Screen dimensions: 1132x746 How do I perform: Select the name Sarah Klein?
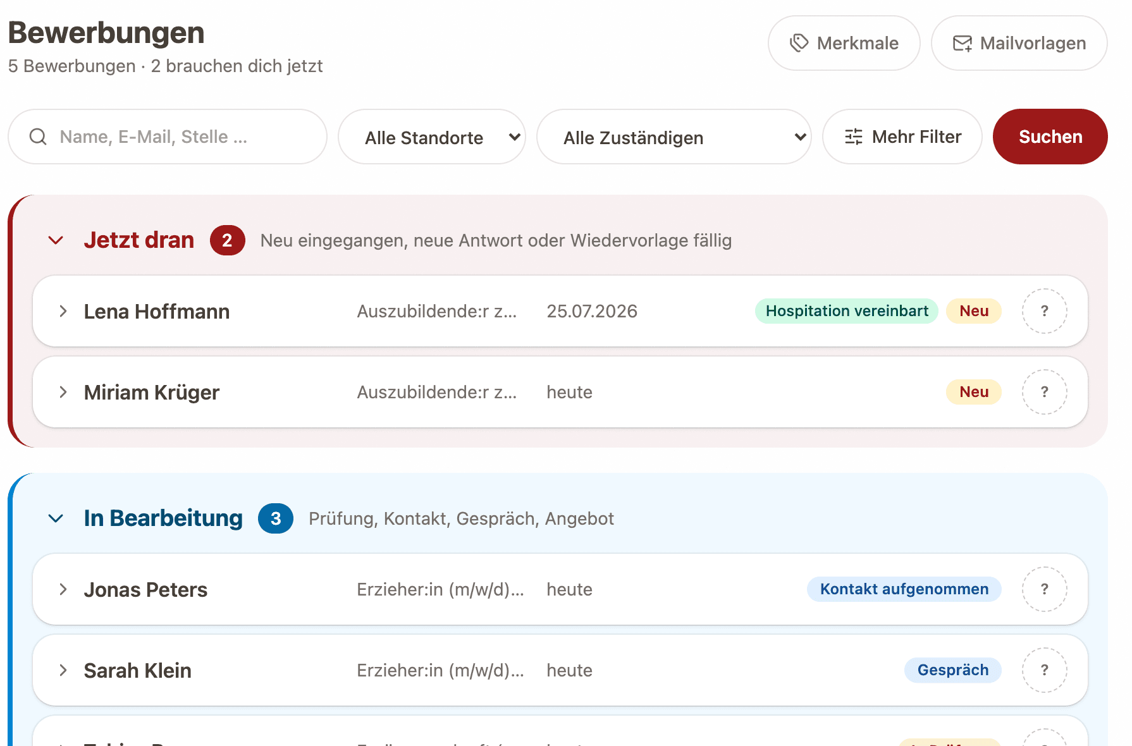(138, 671)
